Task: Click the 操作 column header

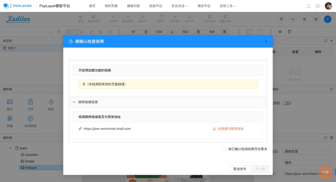Action: tap(318, 52)
